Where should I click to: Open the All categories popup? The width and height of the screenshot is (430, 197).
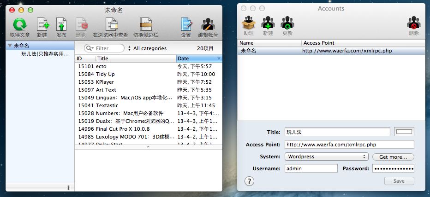click(148, 48)
